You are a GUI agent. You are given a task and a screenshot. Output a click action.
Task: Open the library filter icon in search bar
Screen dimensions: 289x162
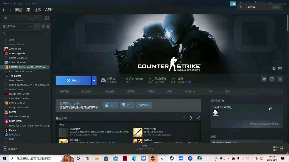47,33
